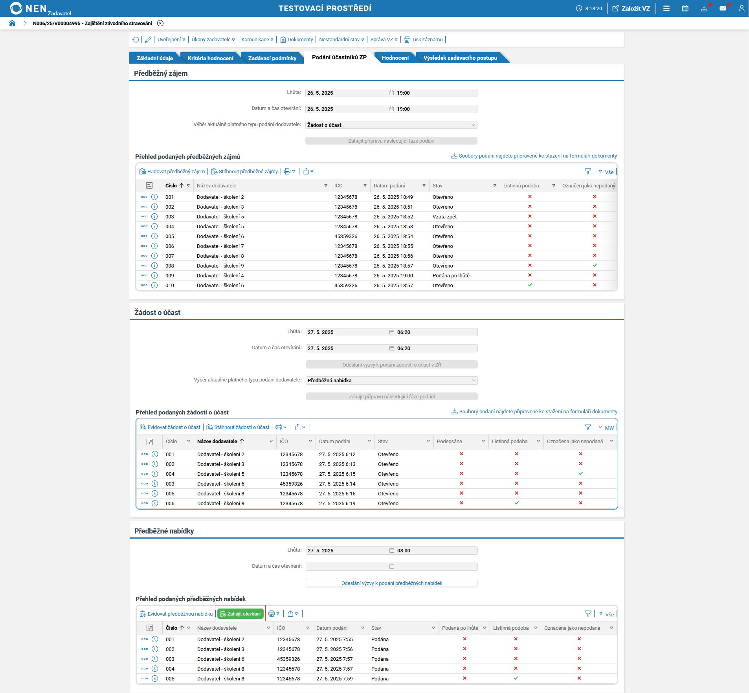Close the N006/25/V00004995 breadcrumb record
749x693 pixels.
[x=160, y=23]
